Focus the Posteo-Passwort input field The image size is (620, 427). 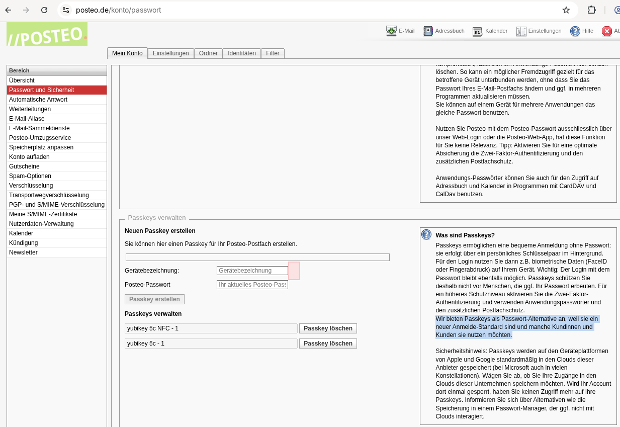coord(252,285)
